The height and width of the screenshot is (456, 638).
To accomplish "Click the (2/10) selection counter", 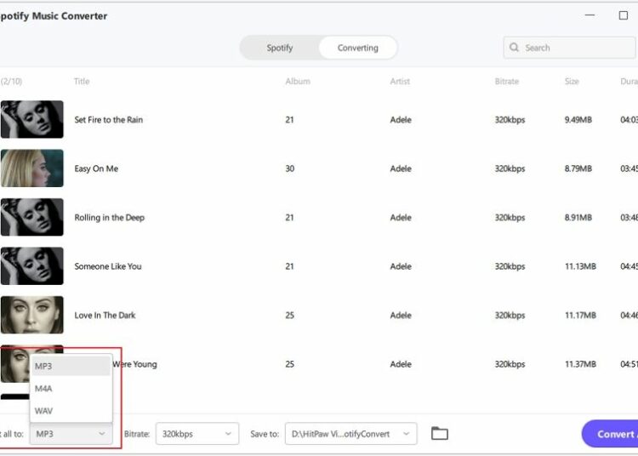I will pyautogui.click(x=11, y=82).
